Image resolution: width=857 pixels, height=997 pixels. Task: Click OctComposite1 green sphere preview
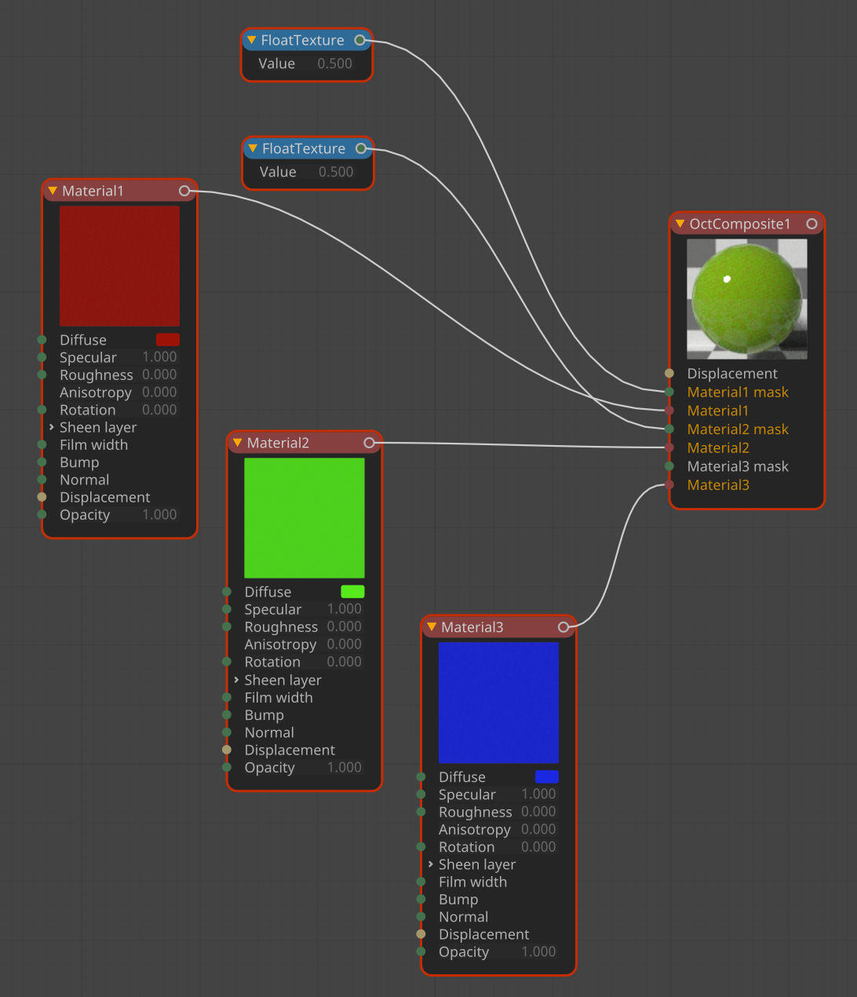(746, 299)
